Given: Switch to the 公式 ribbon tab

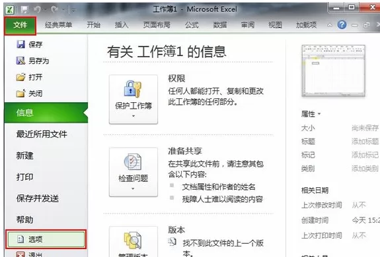Looking at the screenshot, I should (x=192, y=25).
